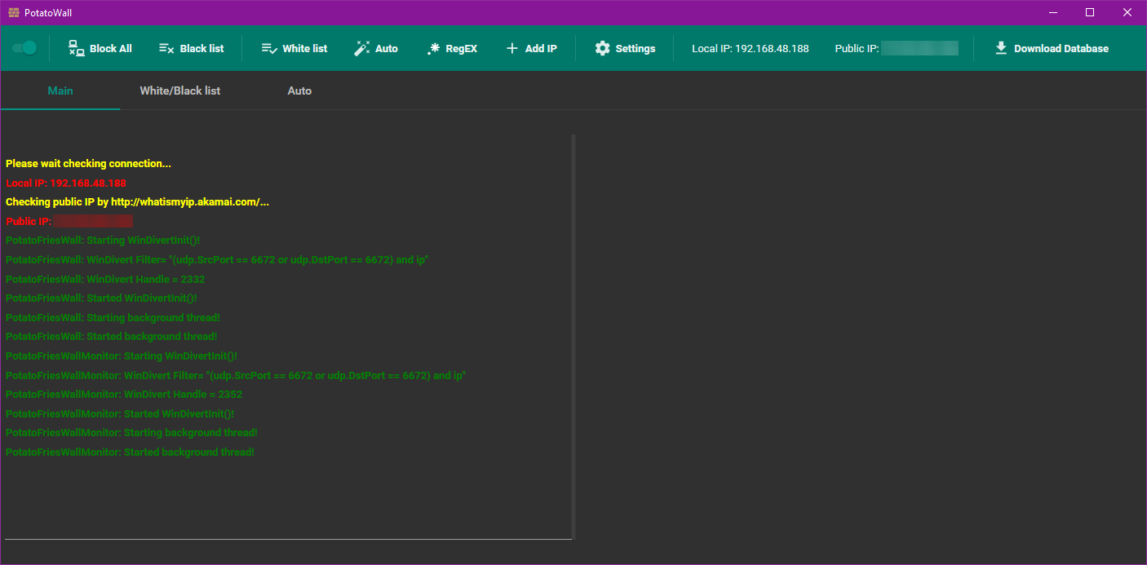Click the White list checkmark icon
This screenshot has width=1147, height=565.
[x=269, y=48]
